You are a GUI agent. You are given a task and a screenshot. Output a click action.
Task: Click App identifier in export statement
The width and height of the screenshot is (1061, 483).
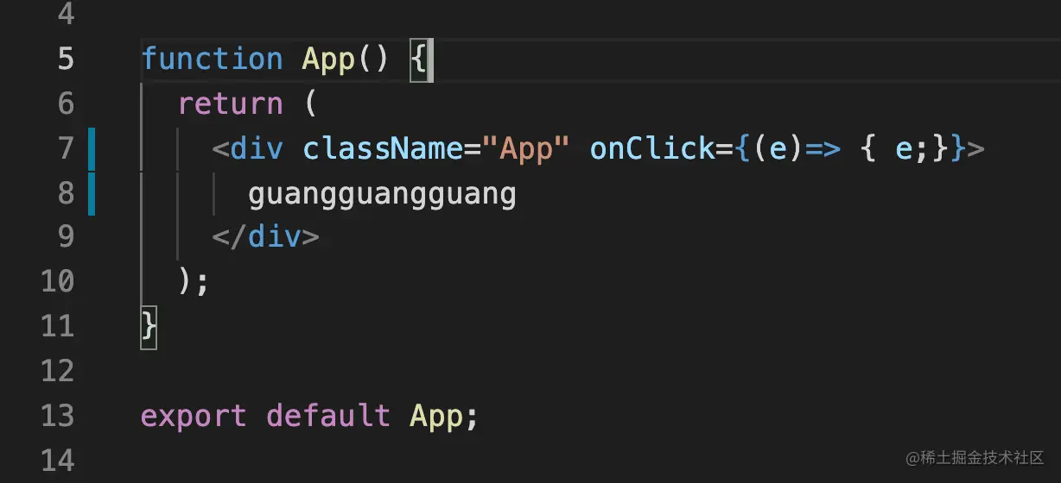click(436, 416)
